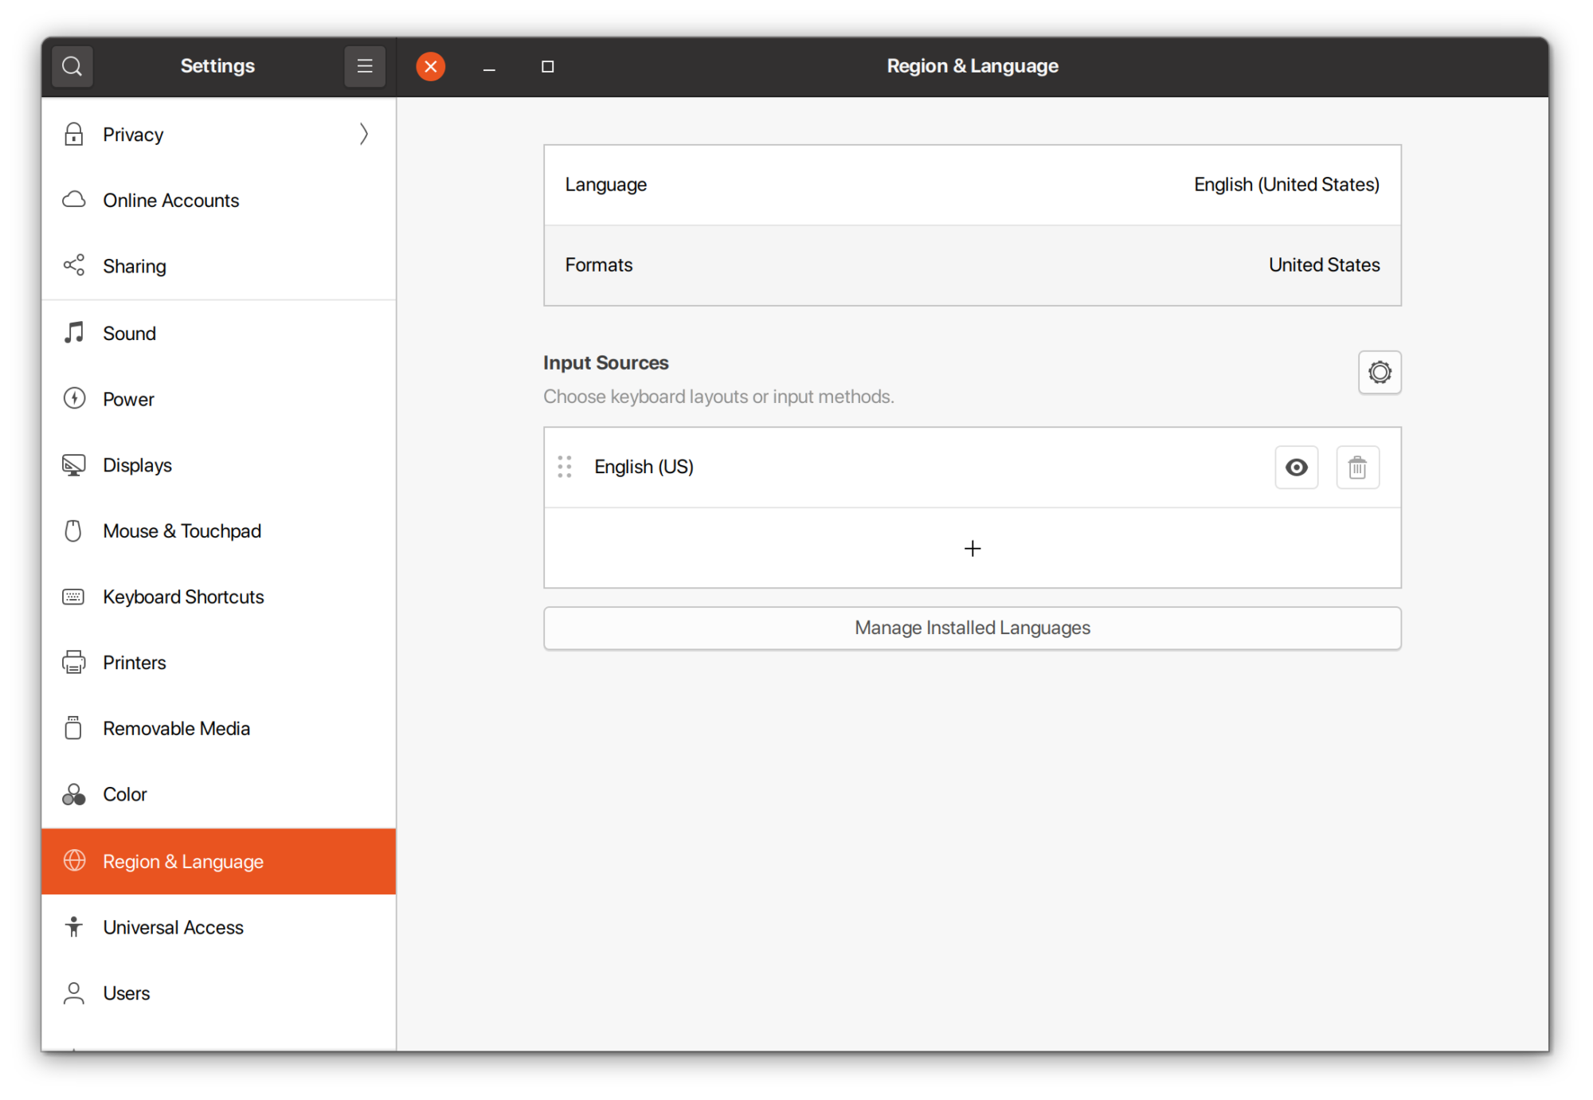The height and width of the screenshot is (1100, 1593).
Task: Delete English (US) input source with trash icon
Action: tap(1357, 468)
